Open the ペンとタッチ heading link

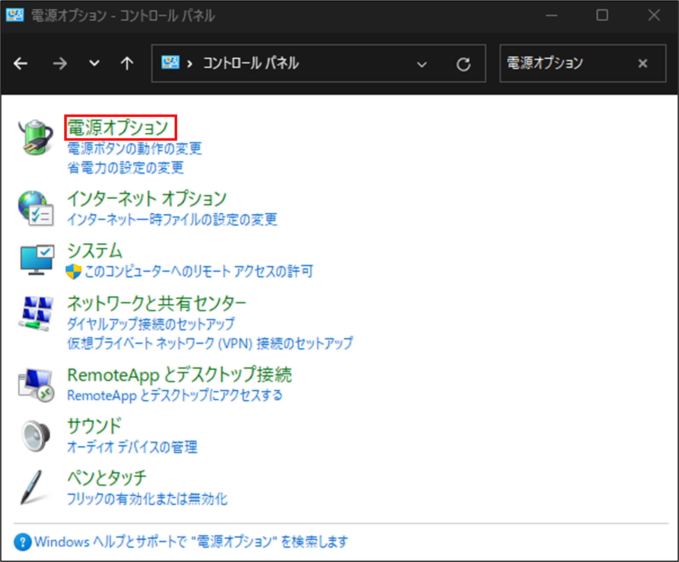pos(107,478)
